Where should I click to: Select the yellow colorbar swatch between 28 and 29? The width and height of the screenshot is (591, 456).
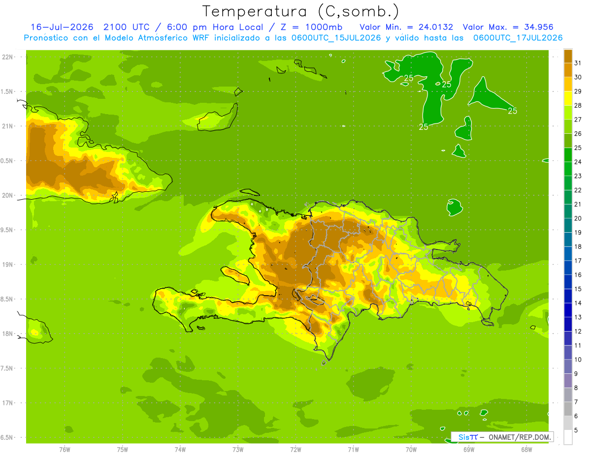pyautogui.click(x=568, y=98)
